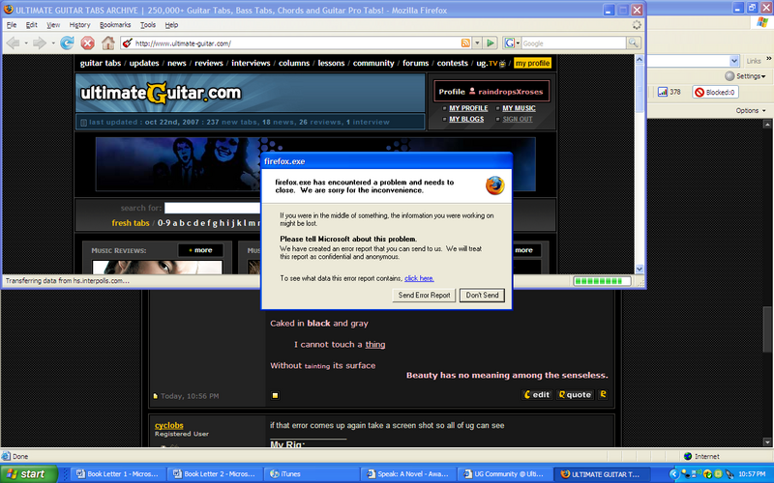Click the Don't Send button
The image size is (774, 483).
[482, 296]
